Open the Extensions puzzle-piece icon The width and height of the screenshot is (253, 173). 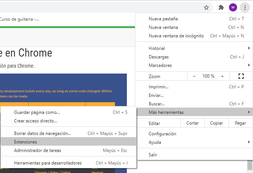click(x=221, y=7)
